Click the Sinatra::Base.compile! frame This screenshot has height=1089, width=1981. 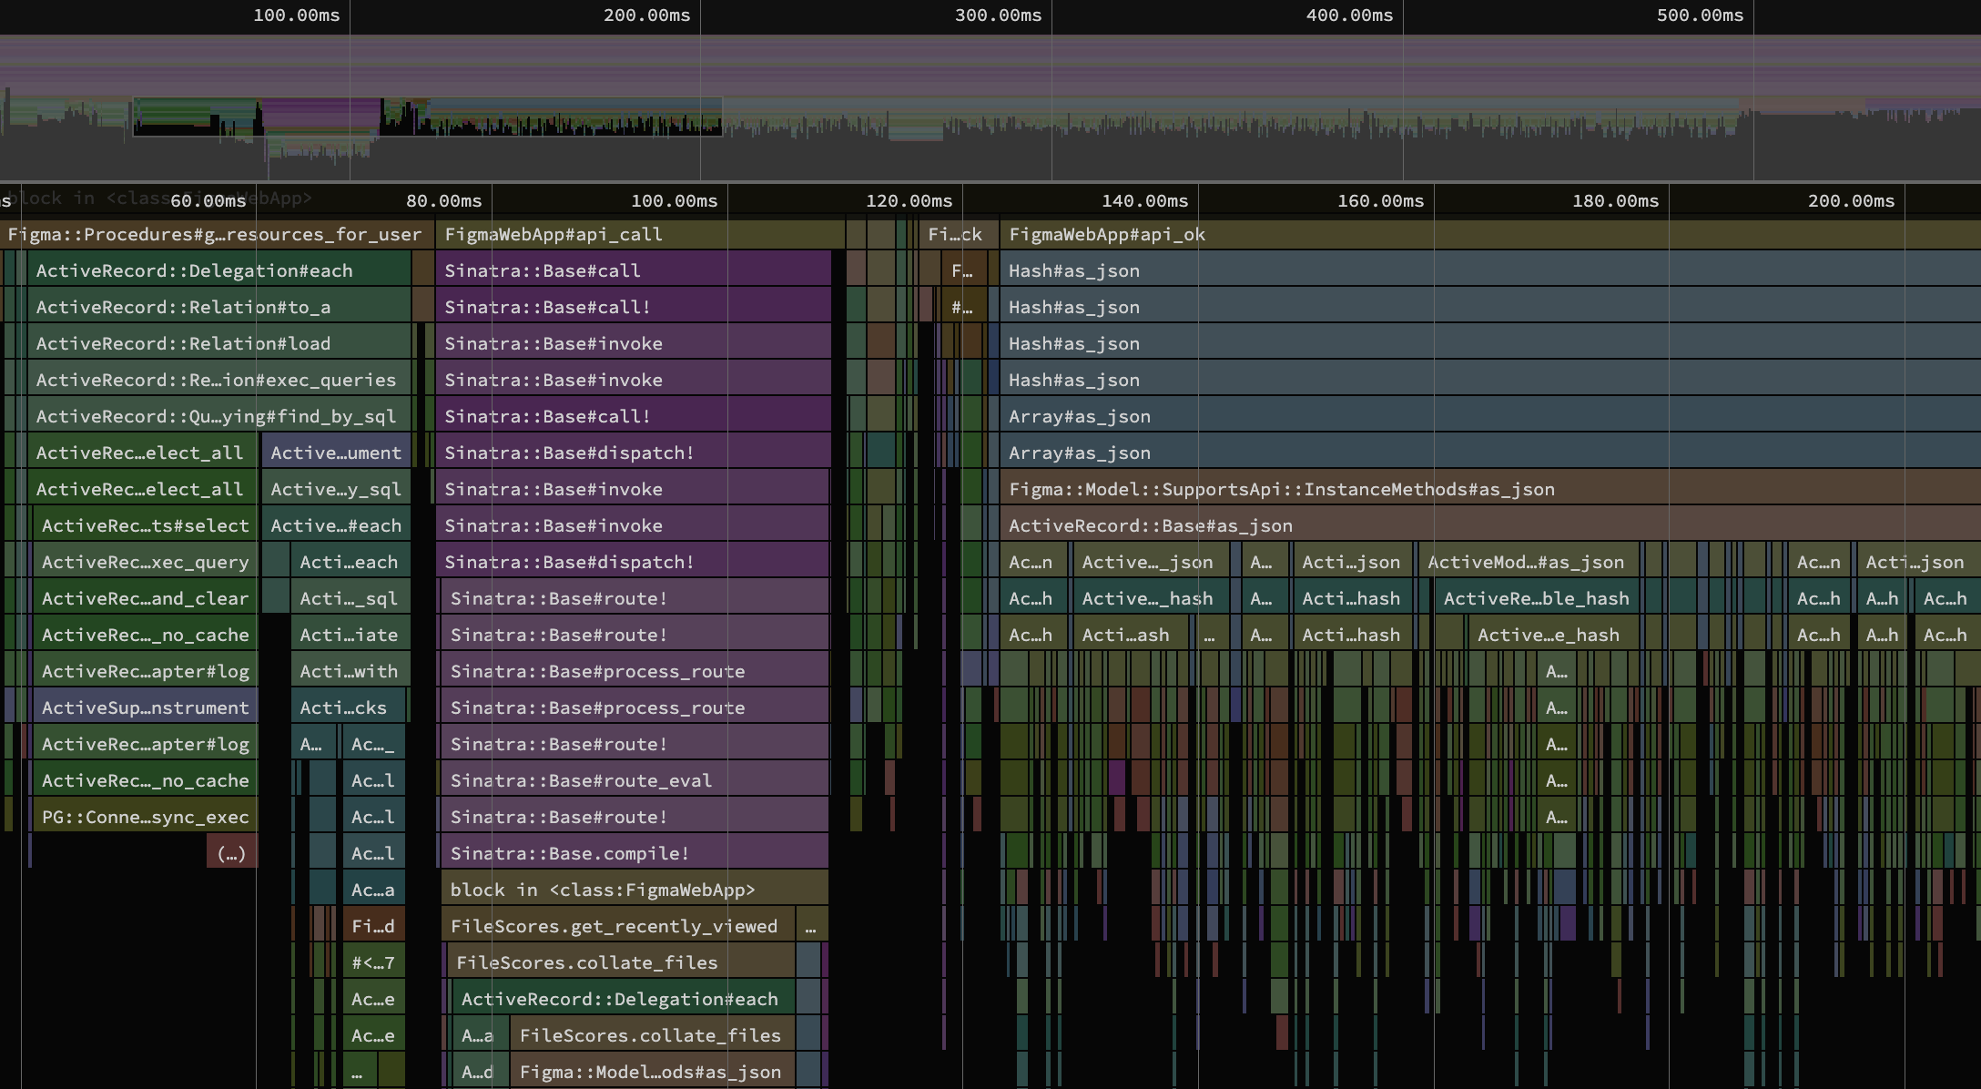coord(635,853)
